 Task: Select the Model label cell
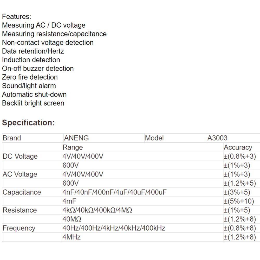[154, 138]
